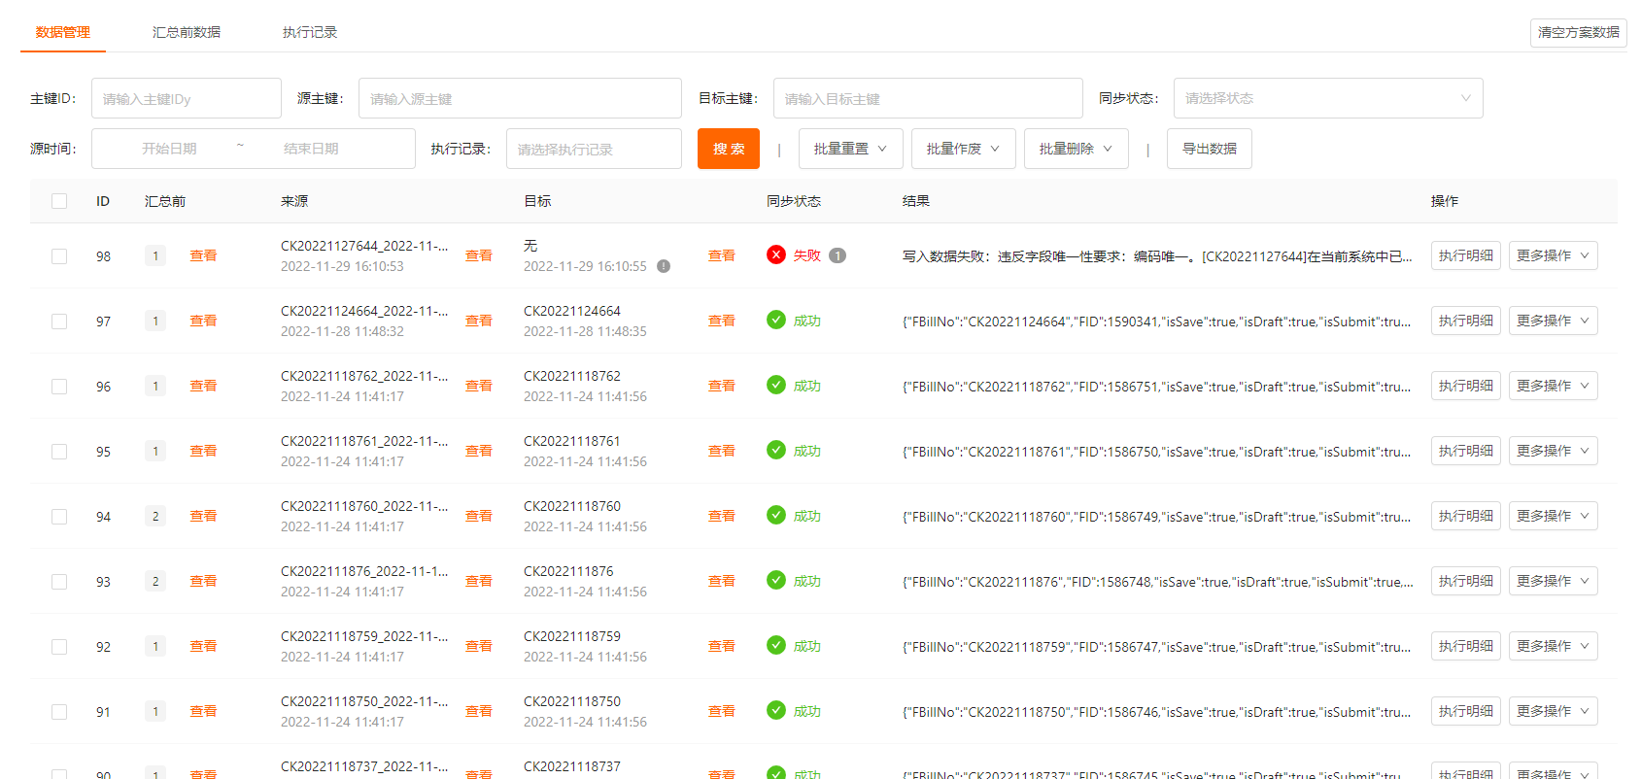Viewport: 1641px width, 779px height.
Task: Check the checkbox for row ID 95
Action: coord(59,452)
